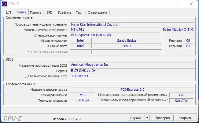Close the CPU-Z window via title bar X
The width and height of the screenshot is (199, 123).
[191, 4]
